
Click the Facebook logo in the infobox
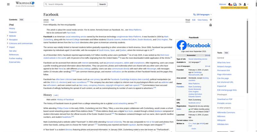[193, 45]
